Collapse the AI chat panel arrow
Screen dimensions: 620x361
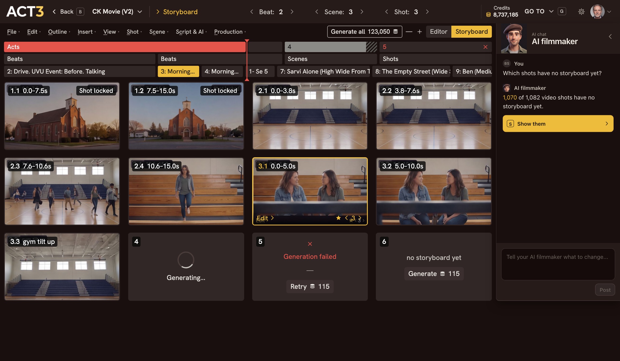[610, 37]
